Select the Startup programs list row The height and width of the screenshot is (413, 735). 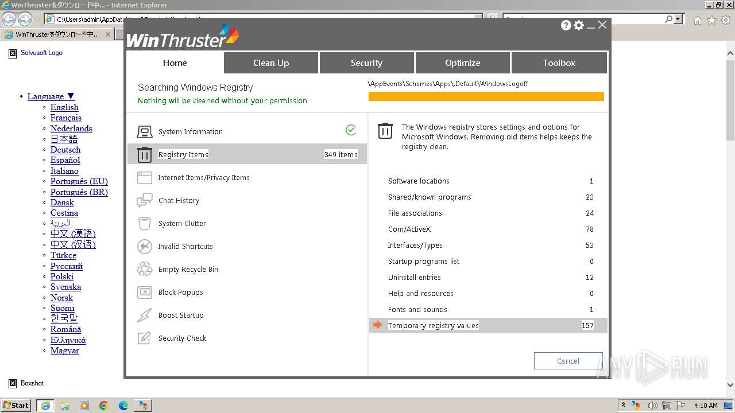point(488,261)
